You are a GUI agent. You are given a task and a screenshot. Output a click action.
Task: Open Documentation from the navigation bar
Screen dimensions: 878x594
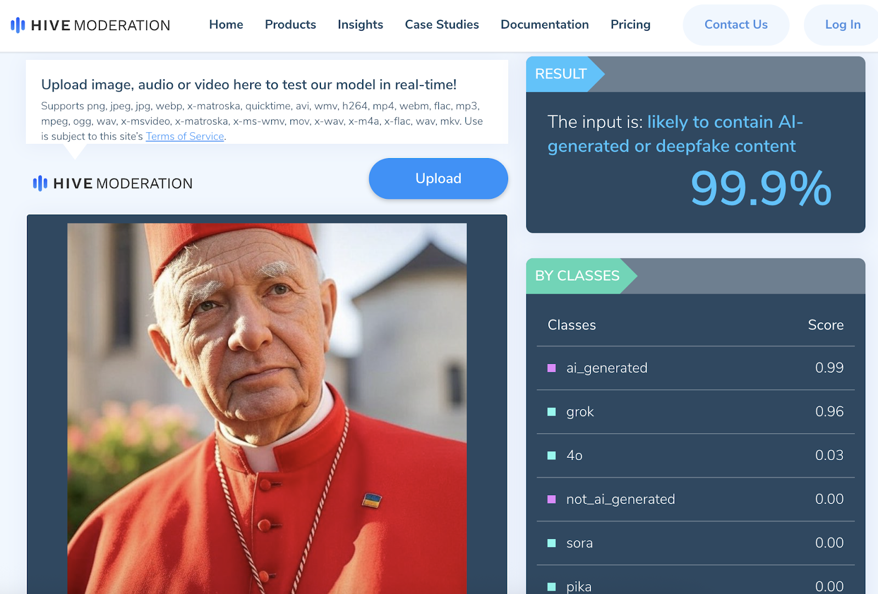(544, 25)
